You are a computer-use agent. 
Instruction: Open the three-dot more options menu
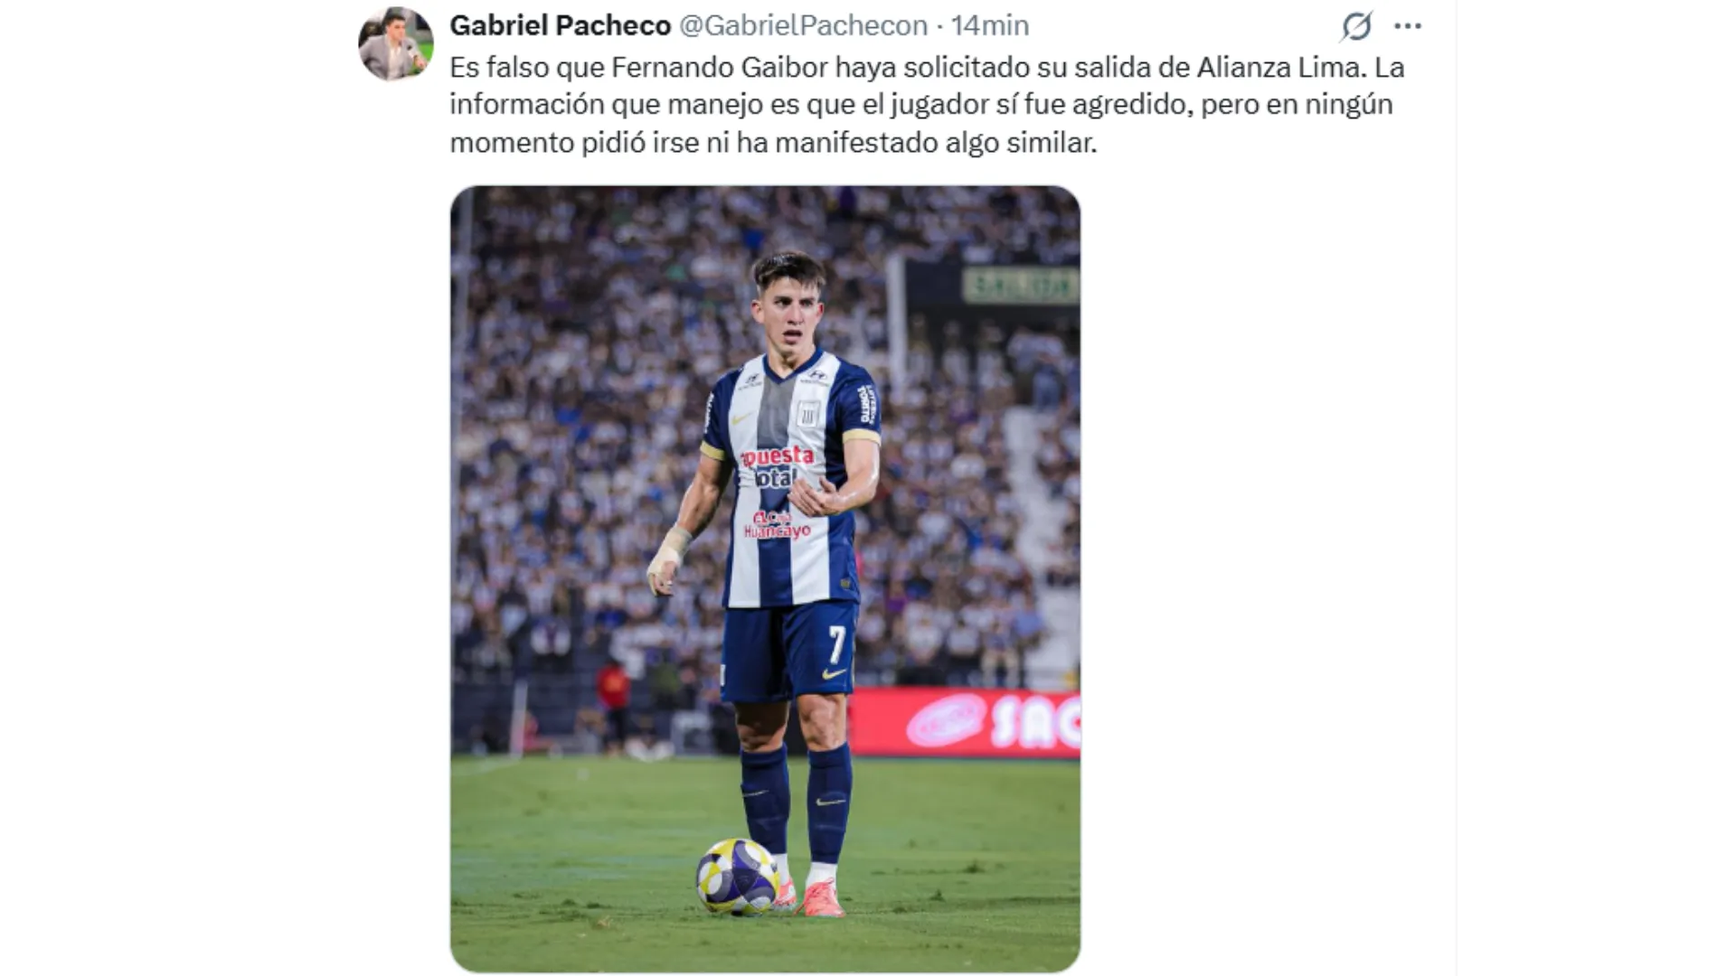tap(1408, 26)
